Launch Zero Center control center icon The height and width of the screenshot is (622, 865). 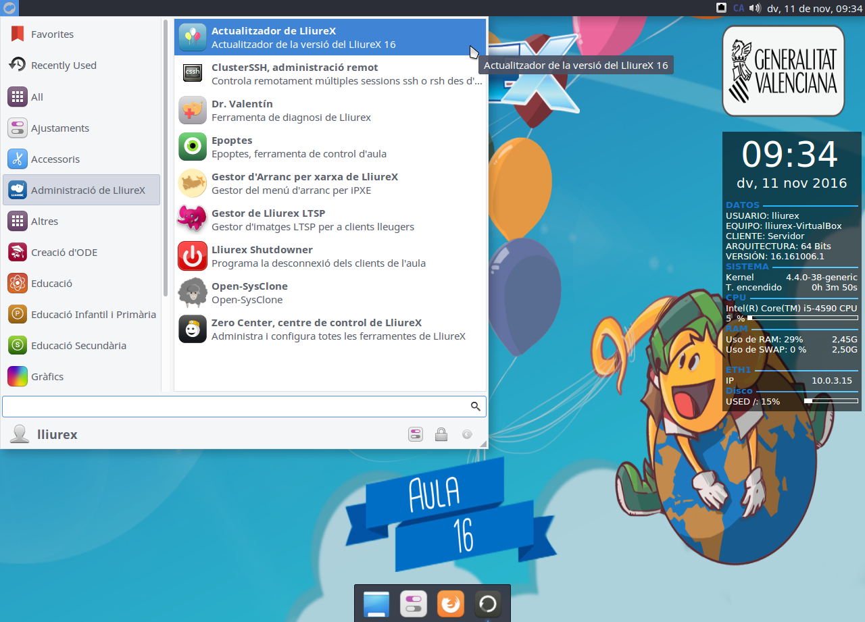pos(193,329)
